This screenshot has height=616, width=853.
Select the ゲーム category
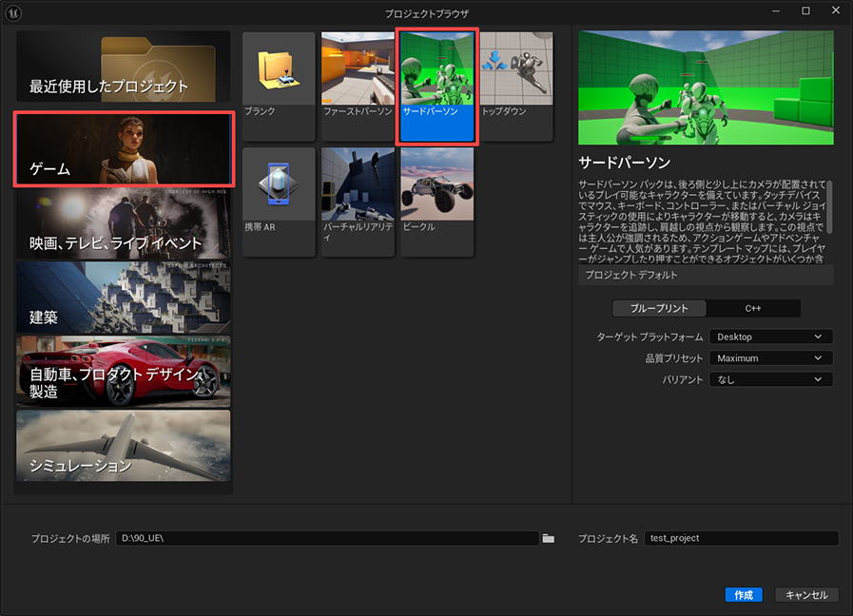pyautogui.click(x=124, y=149)
